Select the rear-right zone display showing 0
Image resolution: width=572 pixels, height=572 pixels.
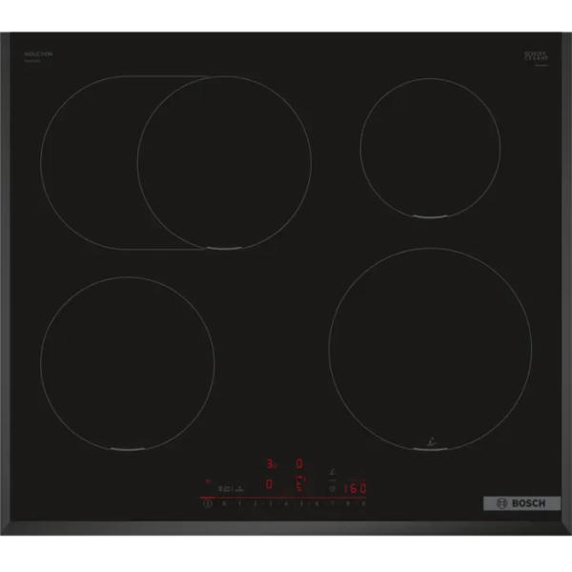(298, 464)
